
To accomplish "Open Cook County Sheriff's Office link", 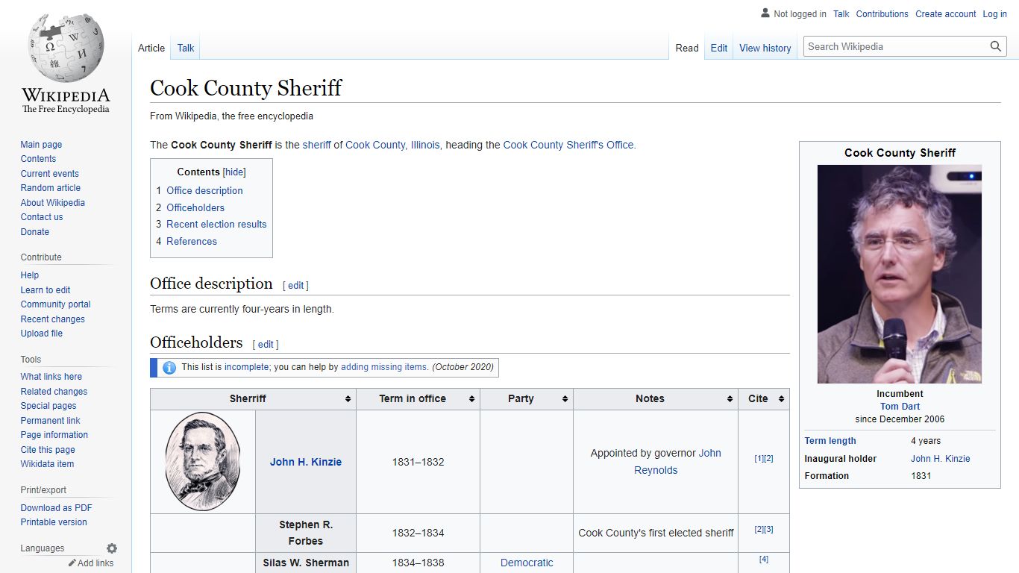I will click(568, 145).
